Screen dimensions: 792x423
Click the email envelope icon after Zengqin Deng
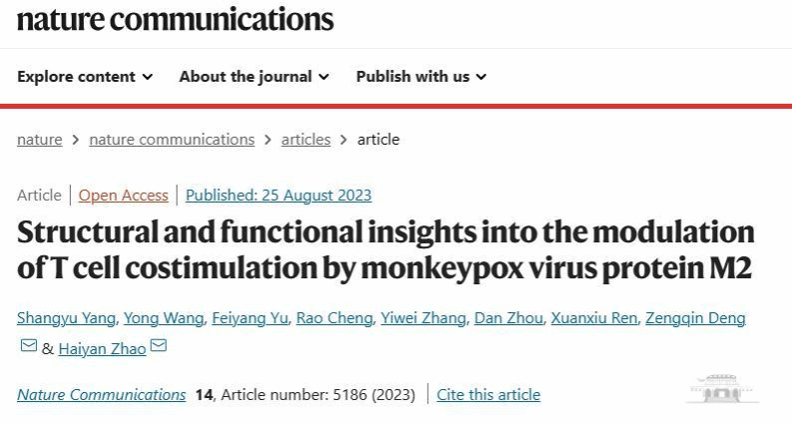point(29,347)
